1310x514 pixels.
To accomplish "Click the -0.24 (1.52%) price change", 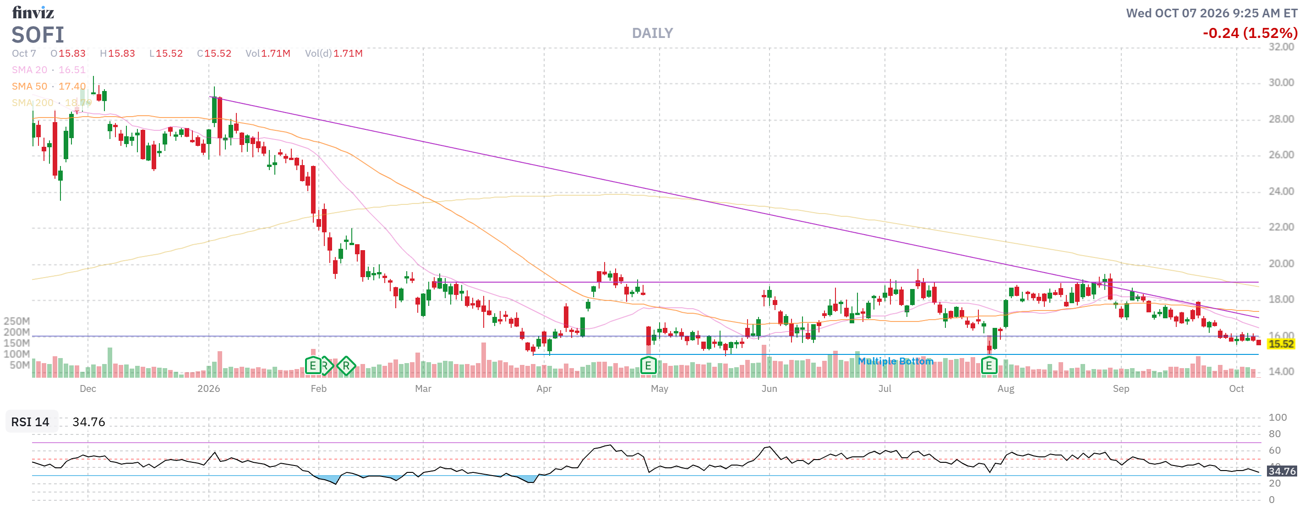I will point(1250,33).
